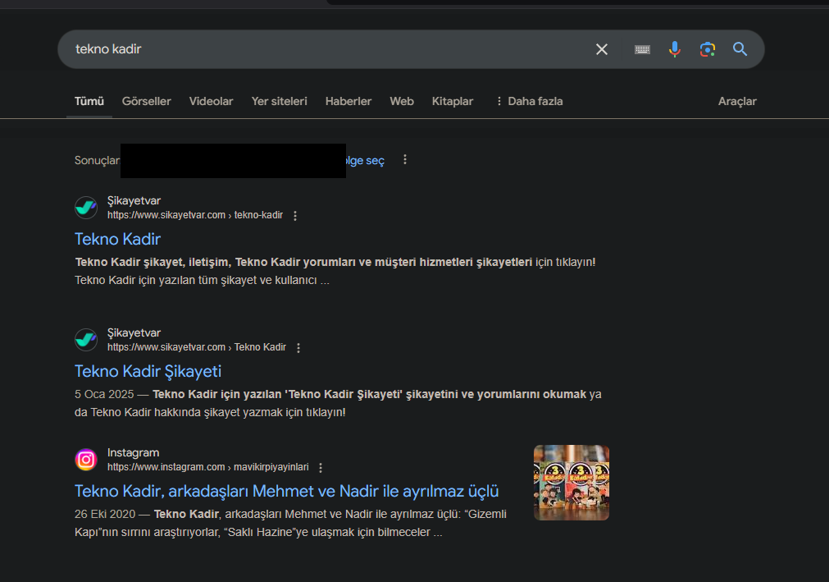Open the Tekno Kadir Şikayeti result
The width and height of the screenshot is (829, 582).
(148, 371)
